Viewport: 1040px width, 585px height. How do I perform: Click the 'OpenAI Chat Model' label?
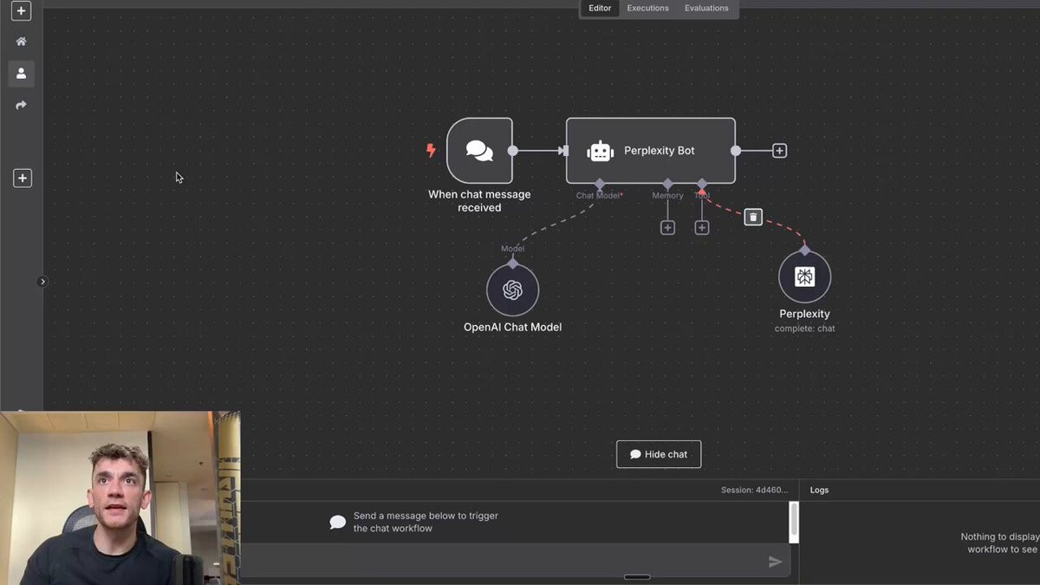512,328
